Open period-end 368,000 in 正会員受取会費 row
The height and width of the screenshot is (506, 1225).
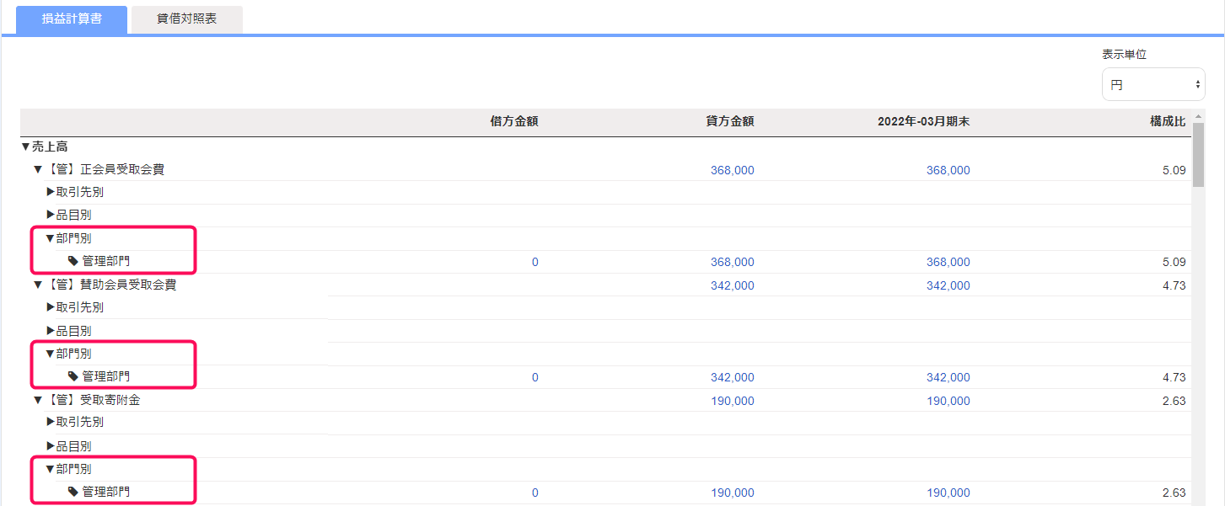948,170
